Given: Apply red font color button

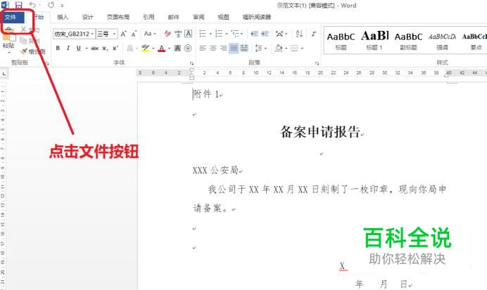Looking at the screenshot, I should click(161, 48).
